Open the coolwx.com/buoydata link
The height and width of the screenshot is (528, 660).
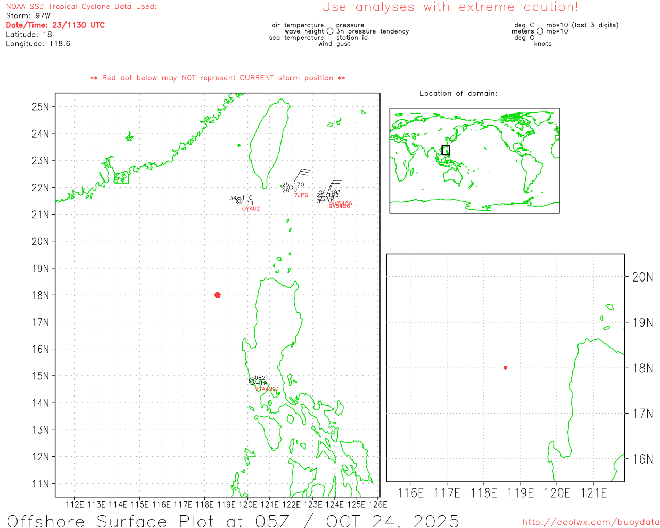590,522
